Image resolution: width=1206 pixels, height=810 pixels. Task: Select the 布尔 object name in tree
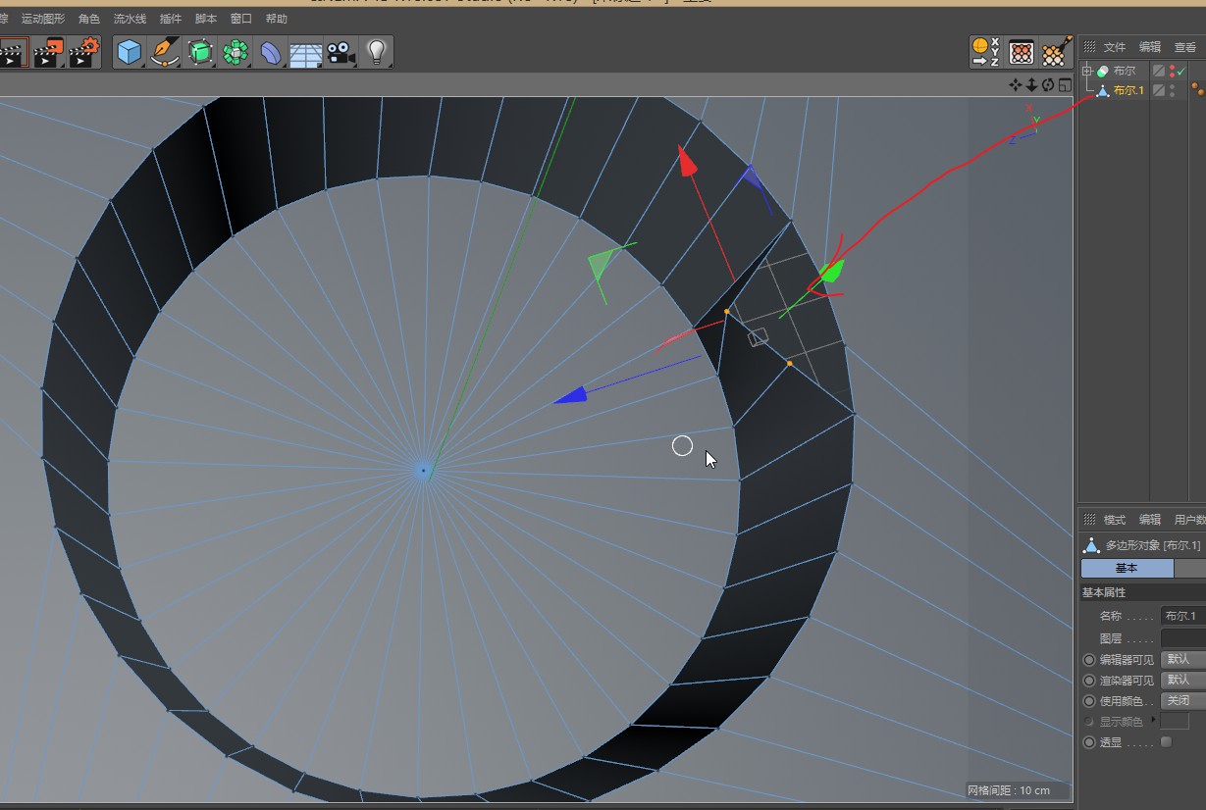pyautogui.click(x=1125, y=71)
